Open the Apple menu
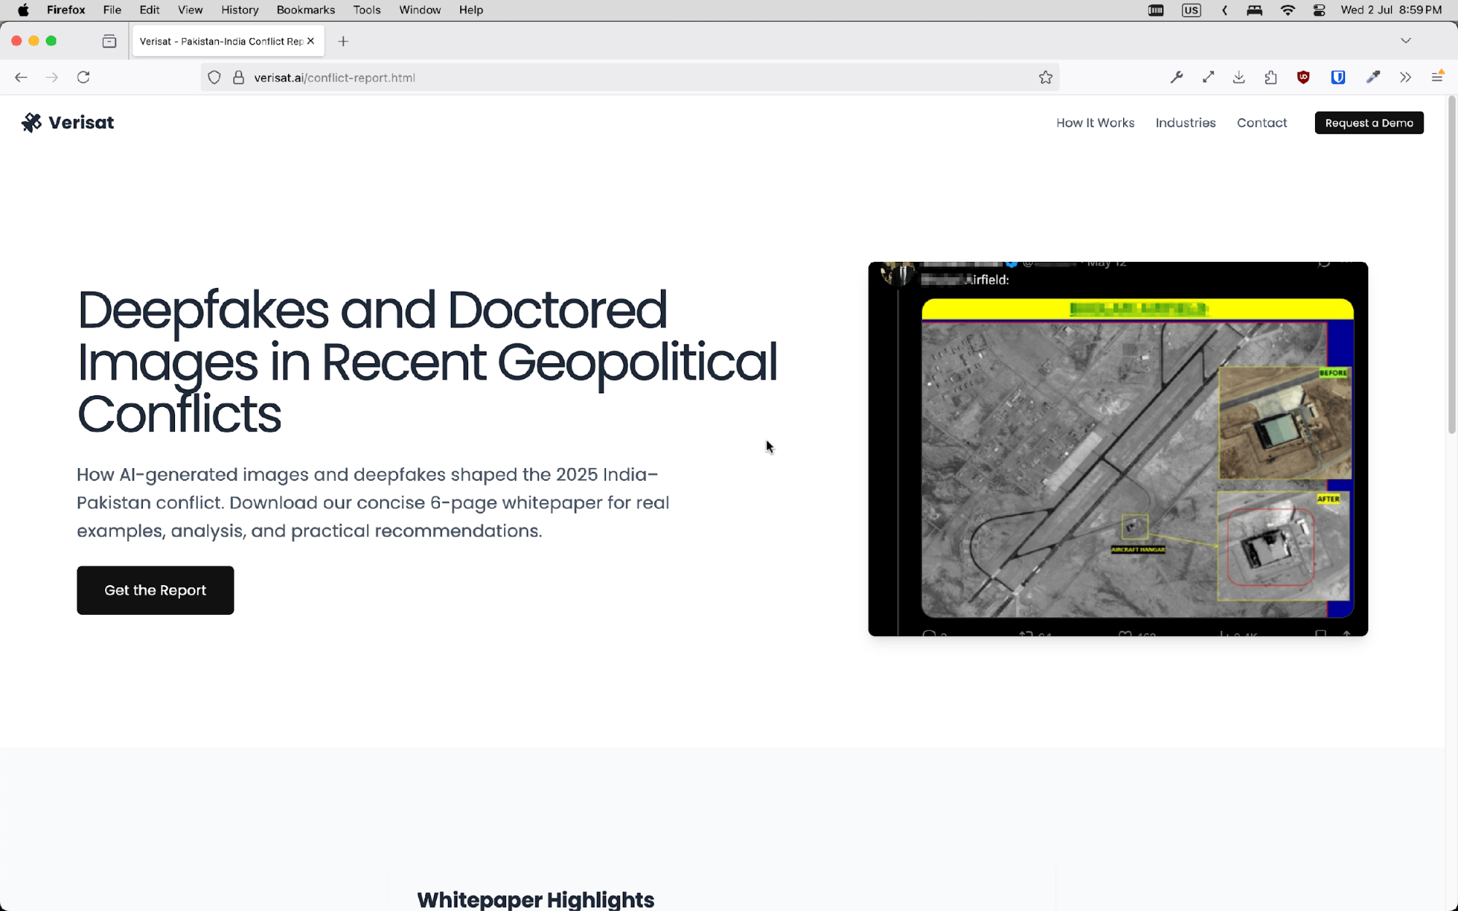1458x911 pixels. (x=23, y=10)
